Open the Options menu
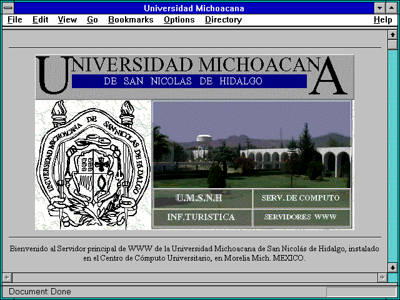The width and height of the screenshot is (400, 300). [179, 19]
